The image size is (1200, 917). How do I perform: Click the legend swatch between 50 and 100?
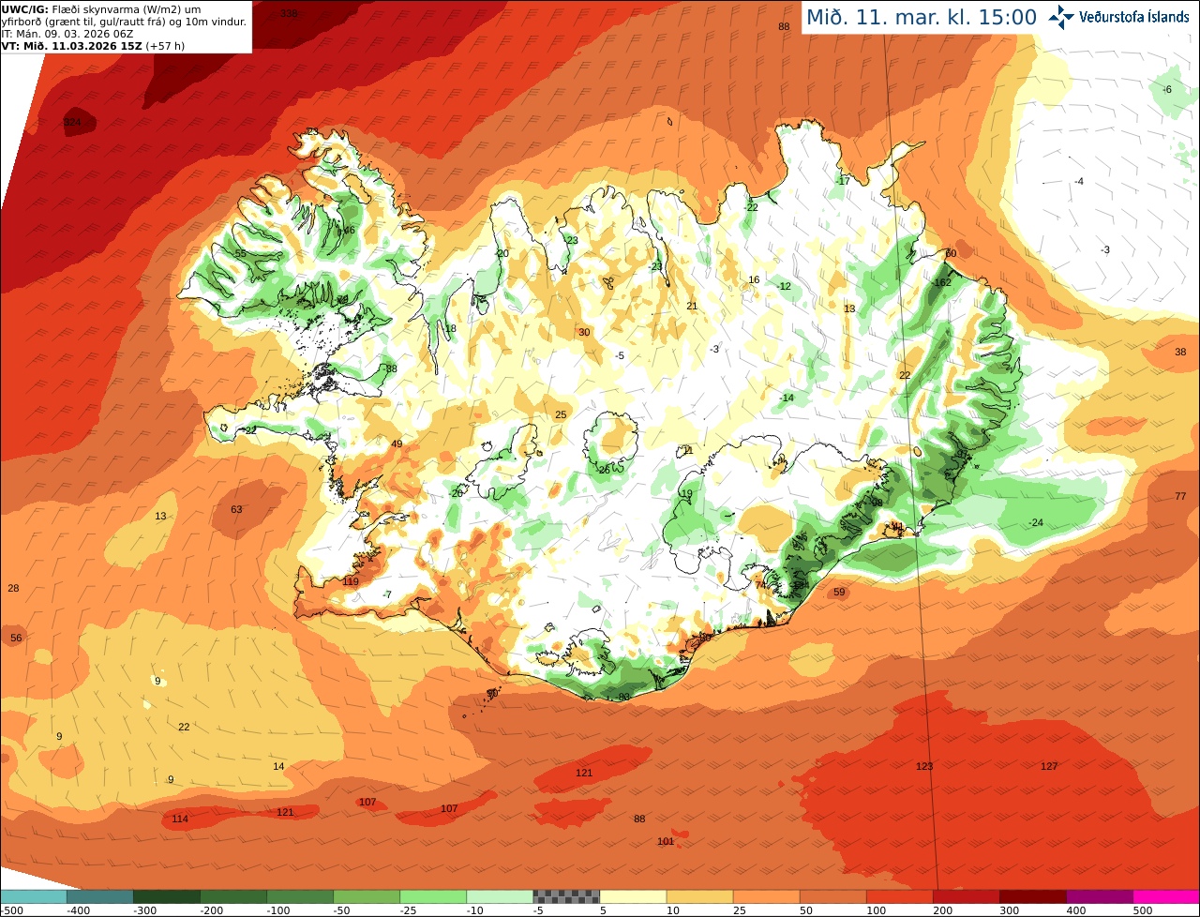832,896
